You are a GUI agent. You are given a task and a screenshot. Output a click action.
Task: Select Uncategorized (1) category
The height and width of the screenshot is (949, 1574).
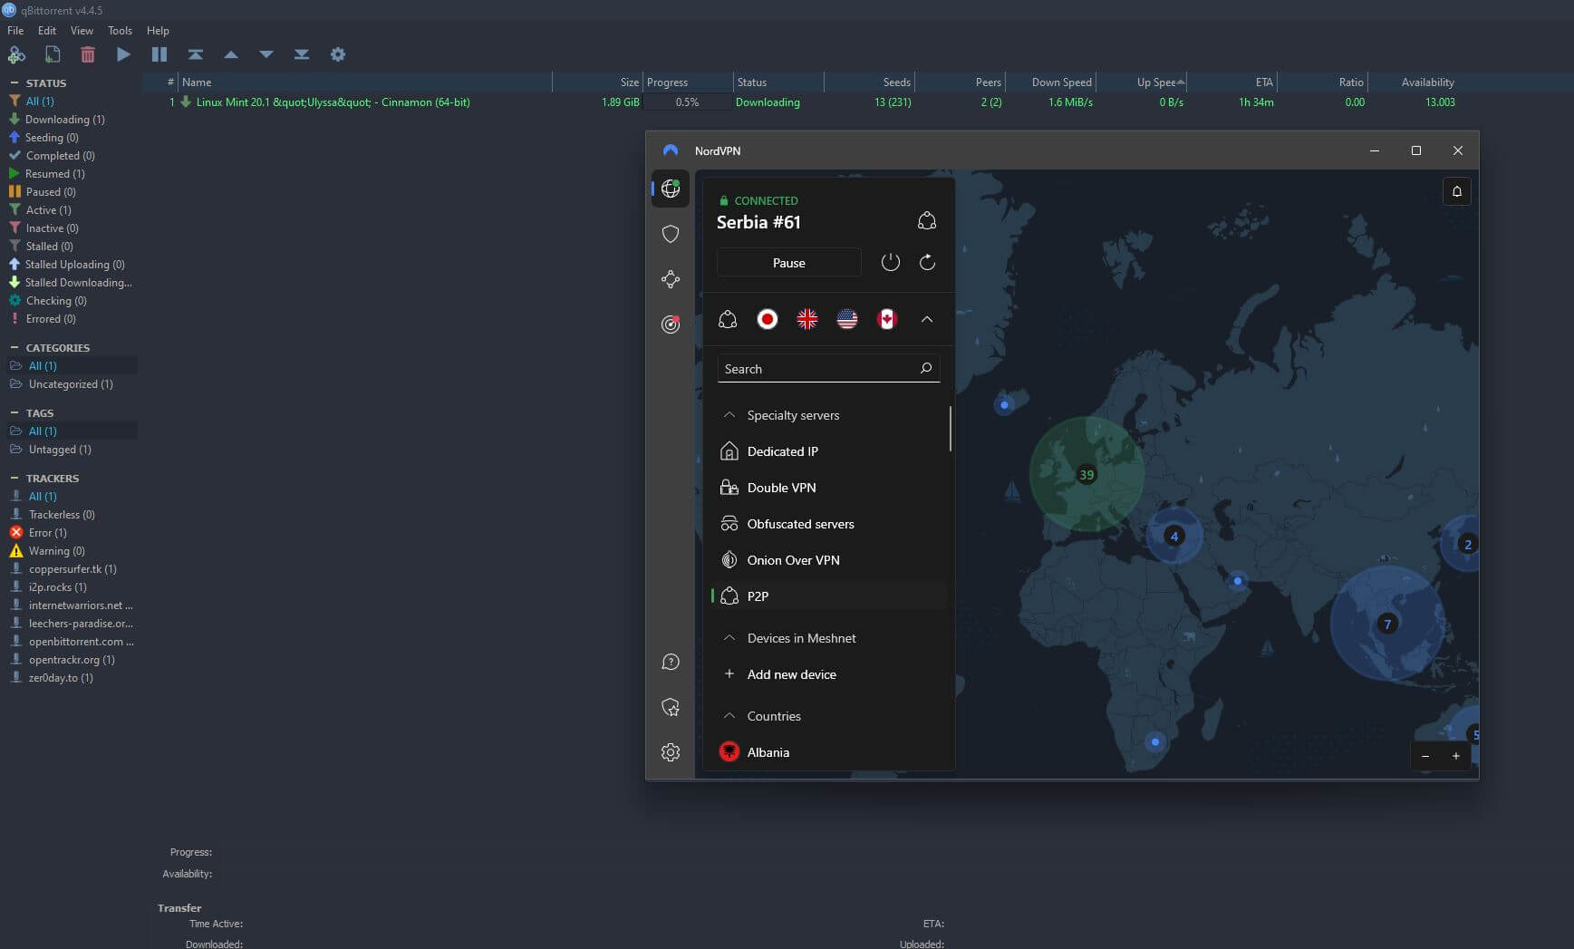pyautogui.click(x=71, y=383)
